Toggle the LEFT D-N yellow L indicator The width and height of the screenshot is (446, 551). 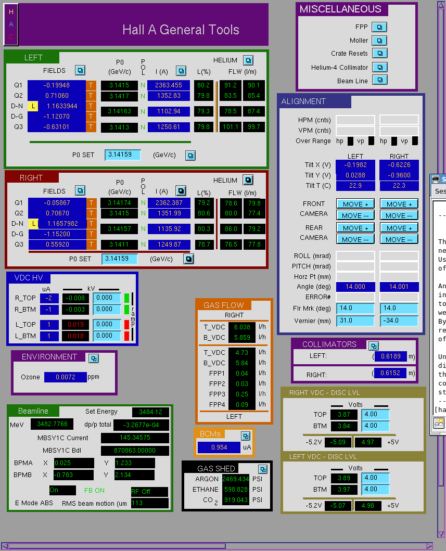tap(33, 106)
